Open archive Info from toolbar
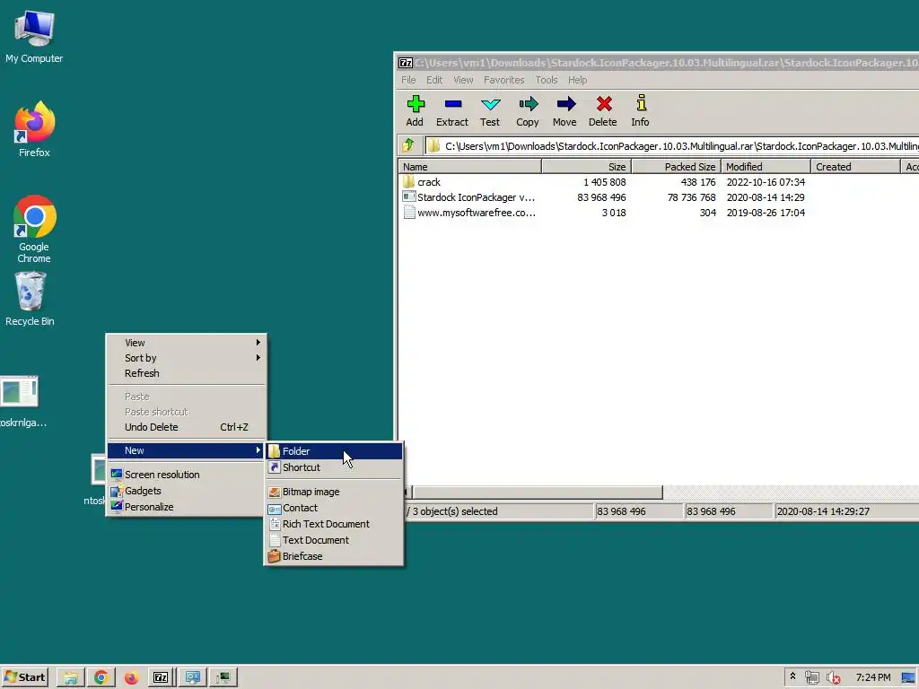This screenshot has height=689, width=919. (641, 110)
